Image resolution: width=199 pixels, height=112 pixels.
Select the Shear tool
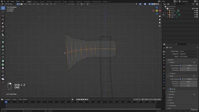click(3, 79)
